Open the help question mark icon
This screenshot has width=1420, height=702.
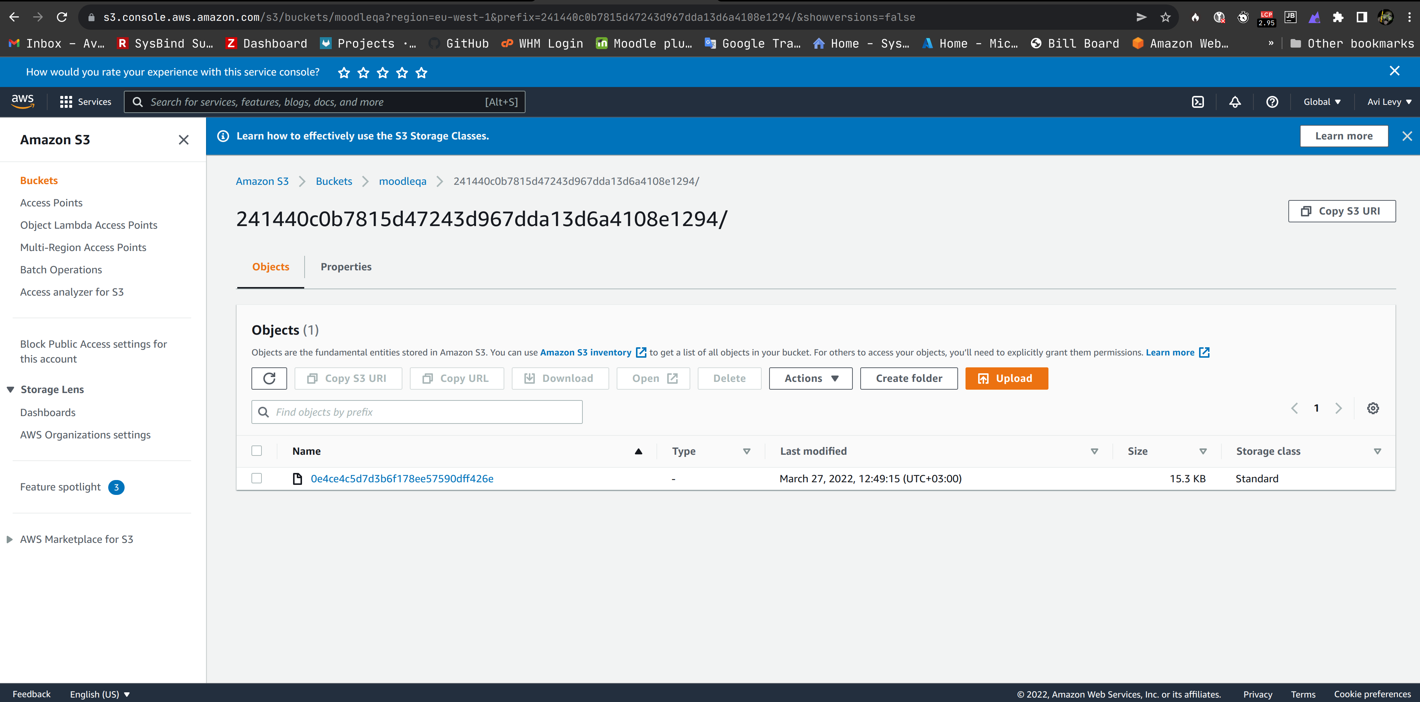1272,102
